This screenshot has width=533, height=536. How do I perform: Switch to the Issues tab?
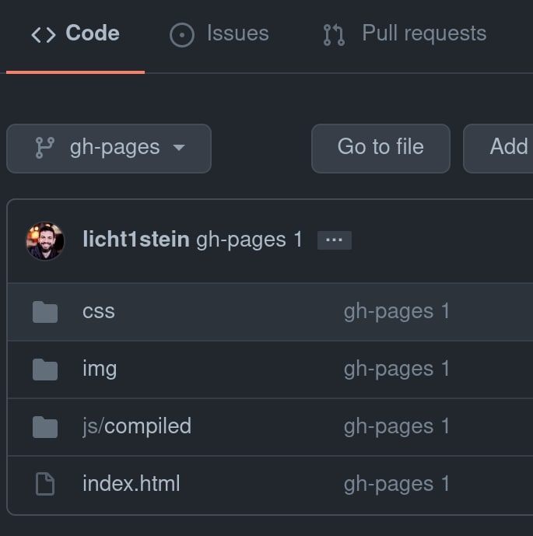pyautogui.click(x=219, y=34)
